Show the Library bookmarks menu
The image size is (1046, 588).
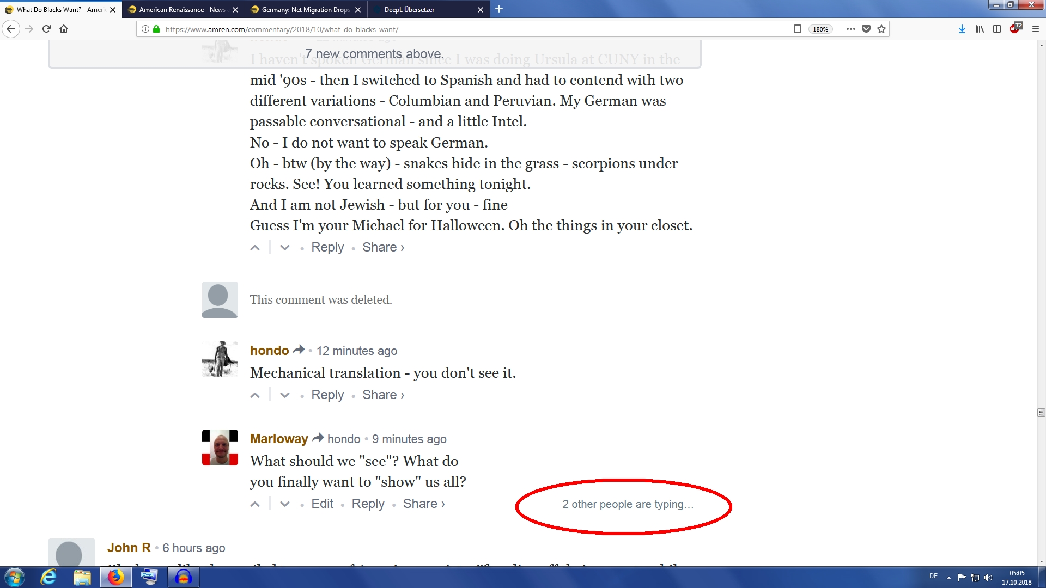(980, 29)
